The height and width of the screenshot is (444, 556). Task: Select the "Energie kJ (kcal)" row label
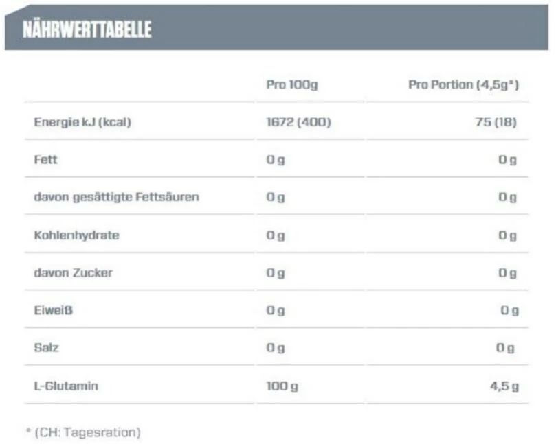pyautogui.click(x=82, y=122)
